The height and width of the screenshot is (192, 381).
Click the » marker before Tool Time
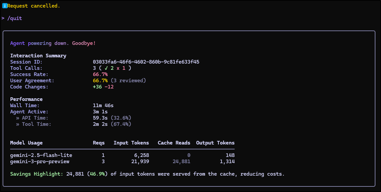pyautogui.click(x=17, y=124)
